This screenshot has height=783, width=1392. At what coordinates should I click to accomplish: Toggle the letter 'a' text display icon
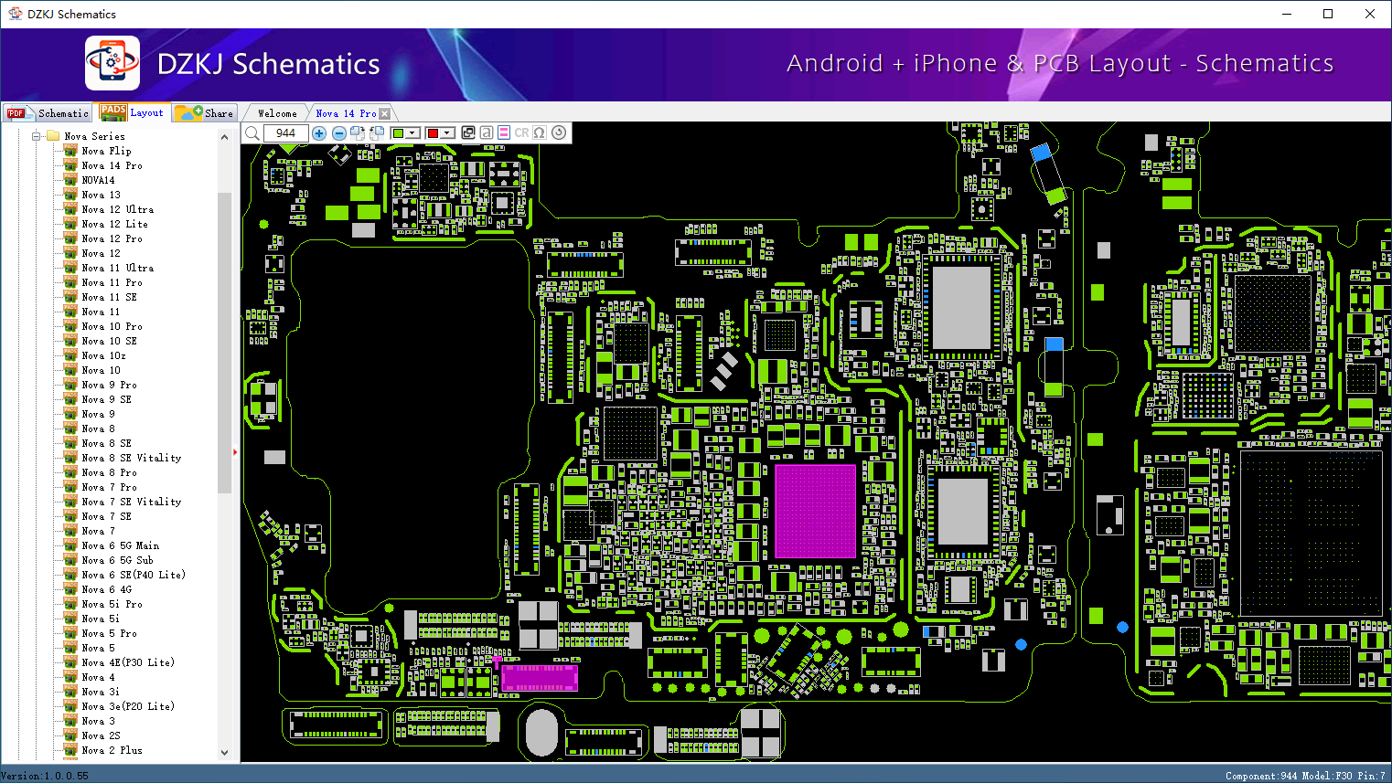pos(487,133)
